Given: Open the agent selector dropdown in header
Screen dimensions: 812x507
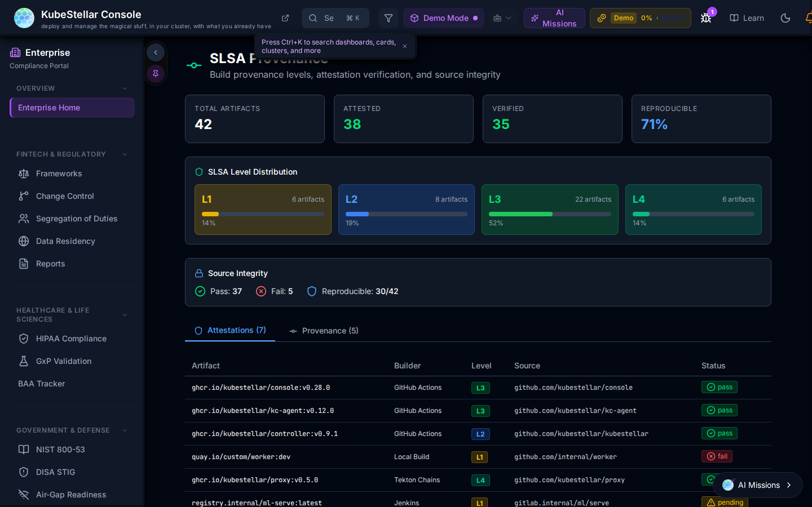Looking at the screenshot, I should click(502, 18).
